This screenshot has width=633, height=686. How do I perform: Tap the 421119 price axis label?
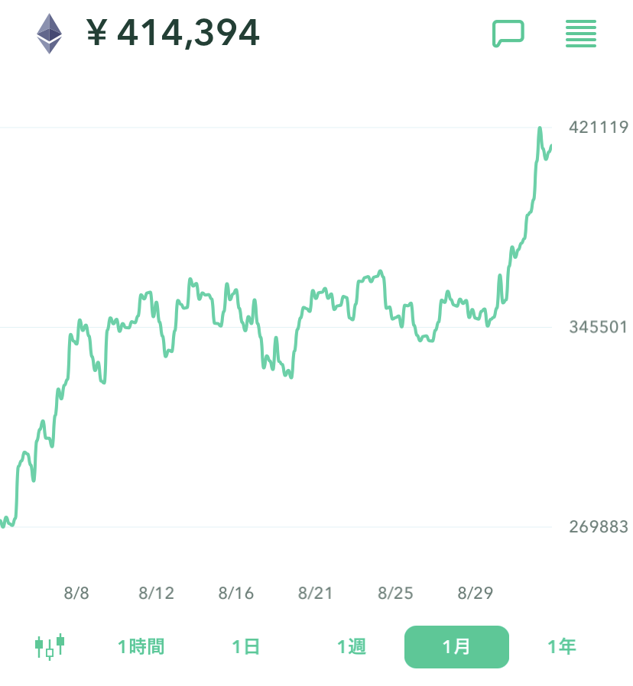[599, 128]
